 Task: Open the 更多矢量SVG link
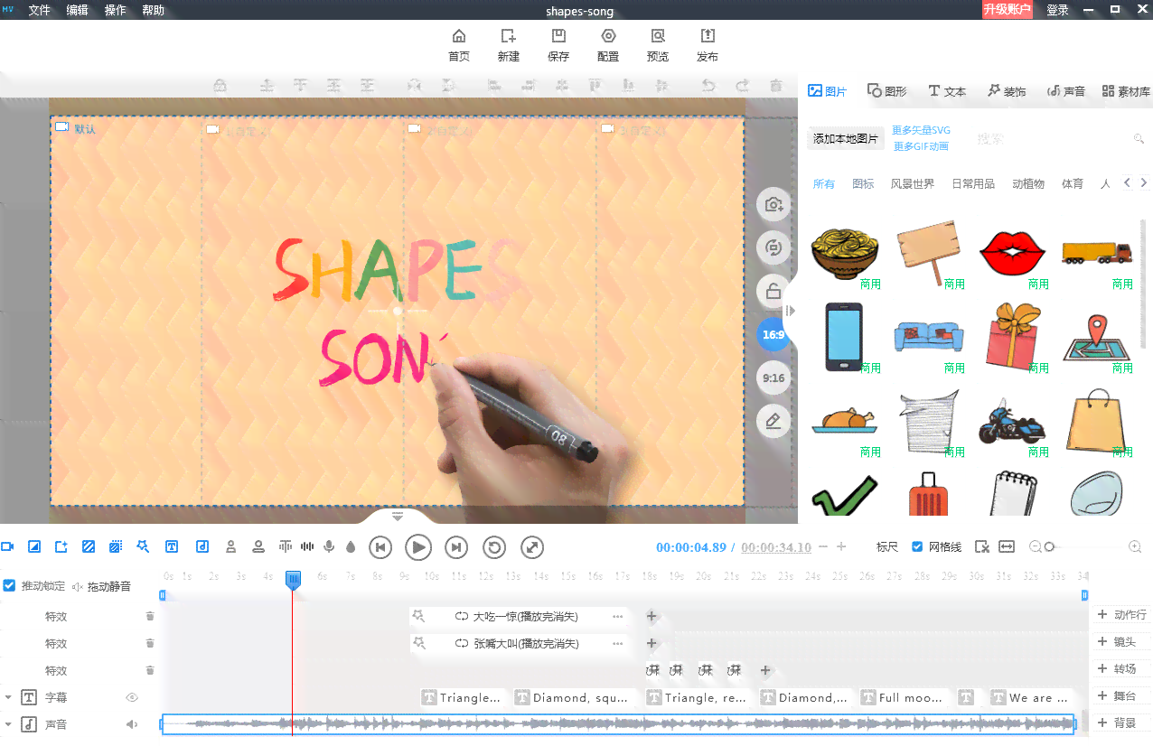tap(921, 130)
